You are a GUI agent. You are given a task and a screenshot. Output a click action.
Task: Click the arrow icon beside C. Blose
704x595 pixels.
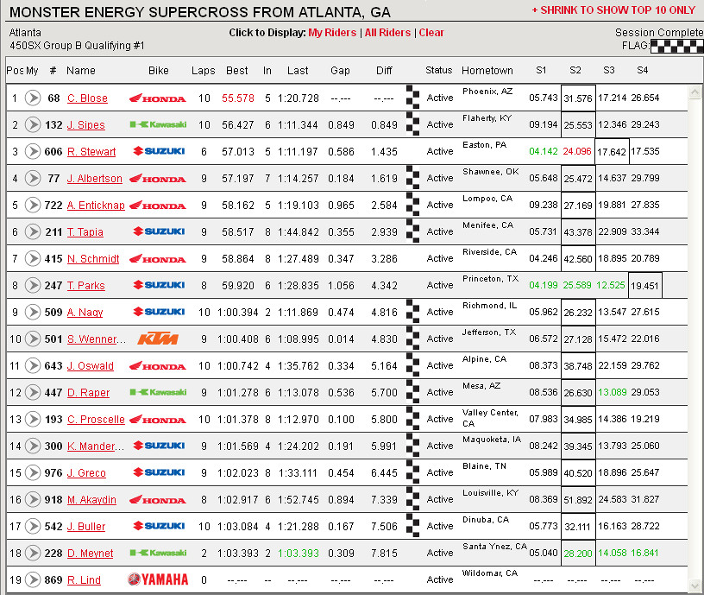32,98
